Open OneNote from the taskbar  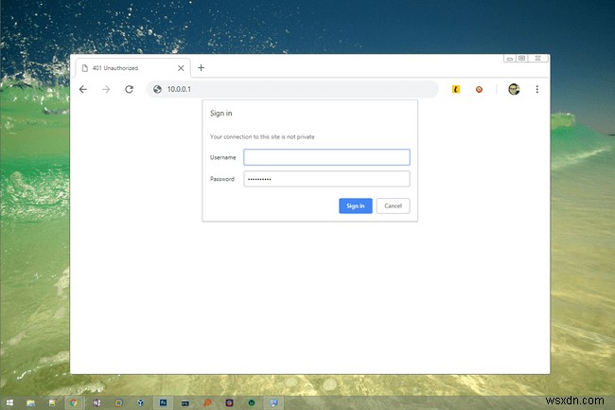click(97, 402)
